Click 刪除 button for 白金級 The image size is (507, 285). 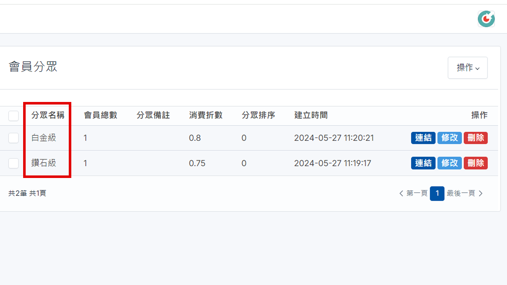tap(476, 138)
